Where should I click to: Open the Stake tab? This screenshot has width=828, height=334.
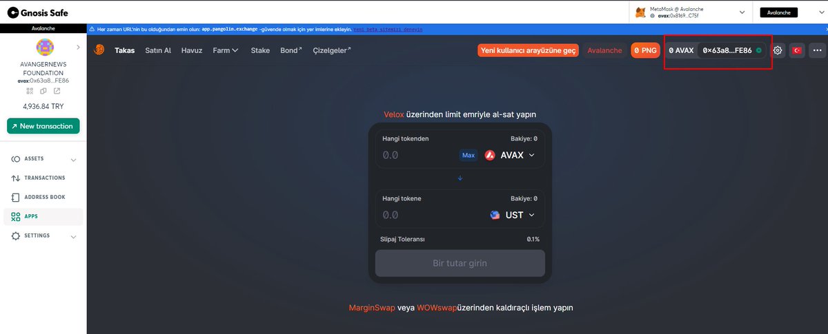click(x=260, y=50)
